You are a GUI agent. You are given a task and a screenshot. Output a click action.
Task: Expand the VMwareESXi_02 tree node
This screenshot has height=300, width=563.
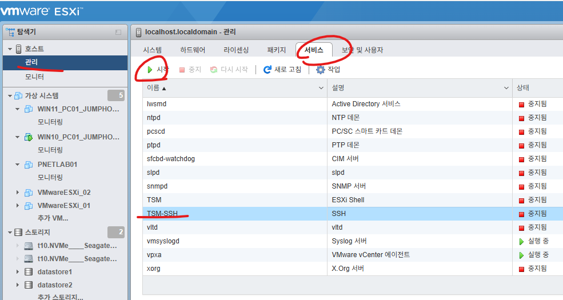pyautogui.click(x=17, y=193)
